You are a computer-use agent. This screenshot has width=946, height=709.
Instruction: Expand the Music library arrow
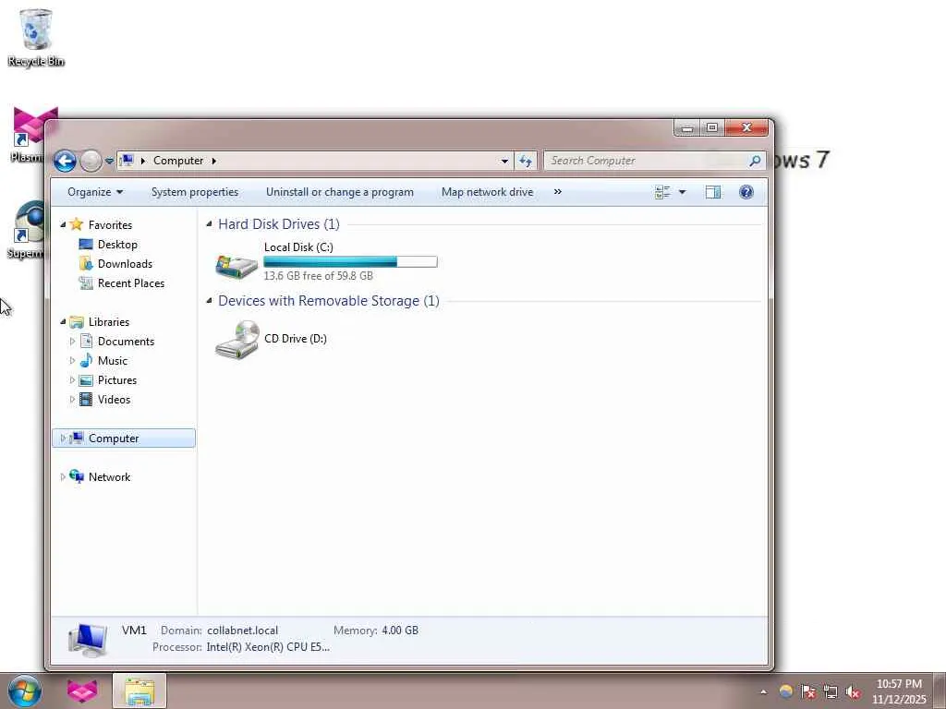point(72,361)
